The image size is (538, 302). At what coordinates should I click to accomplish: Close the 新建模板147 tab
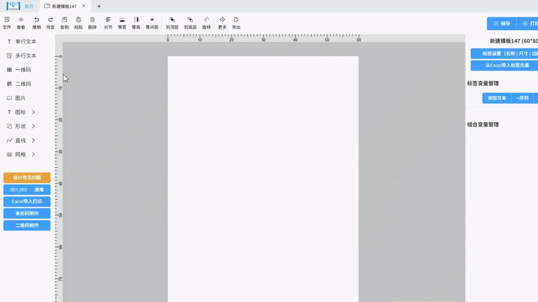coord(83,6)
